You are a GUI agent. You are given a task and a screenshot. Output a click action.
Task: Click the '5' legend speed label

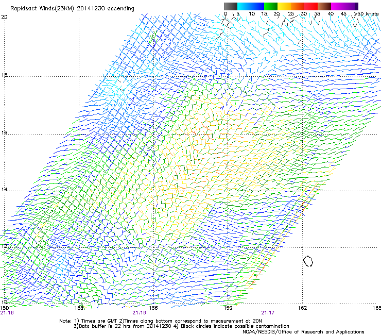tap(238, 13)
